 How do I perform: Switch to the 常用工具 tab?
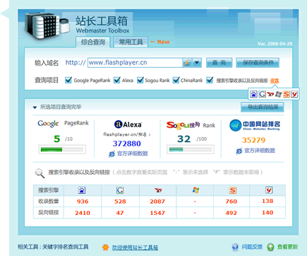(x=131, y=42)
